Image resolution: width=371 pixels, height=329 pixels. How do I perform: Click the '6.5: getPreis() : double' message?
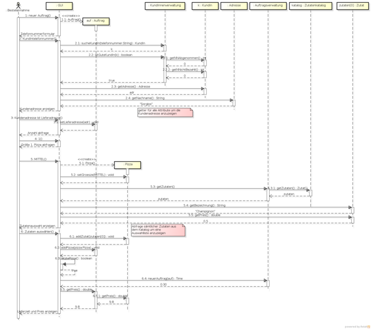[76, 290]
